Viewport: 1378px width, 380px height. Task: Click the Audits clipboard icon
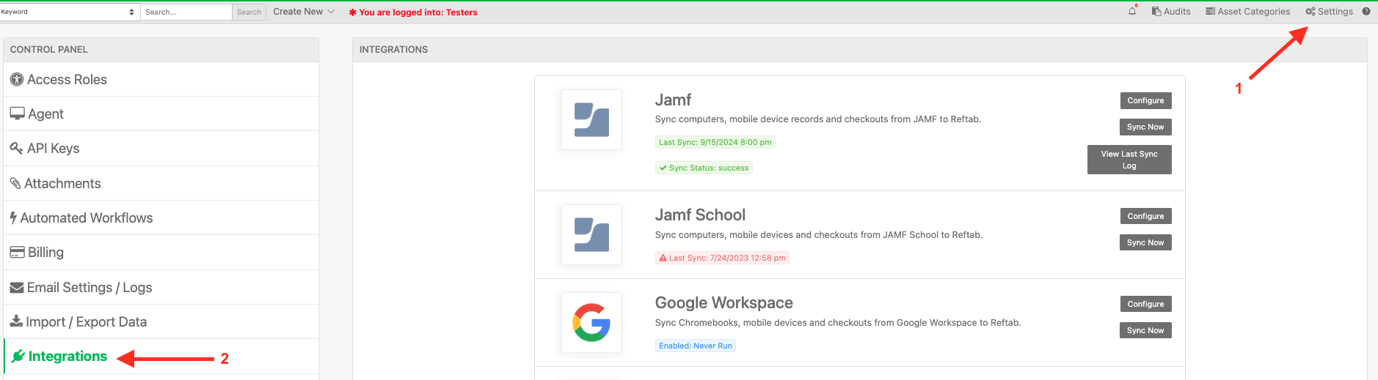(1156, 12)
